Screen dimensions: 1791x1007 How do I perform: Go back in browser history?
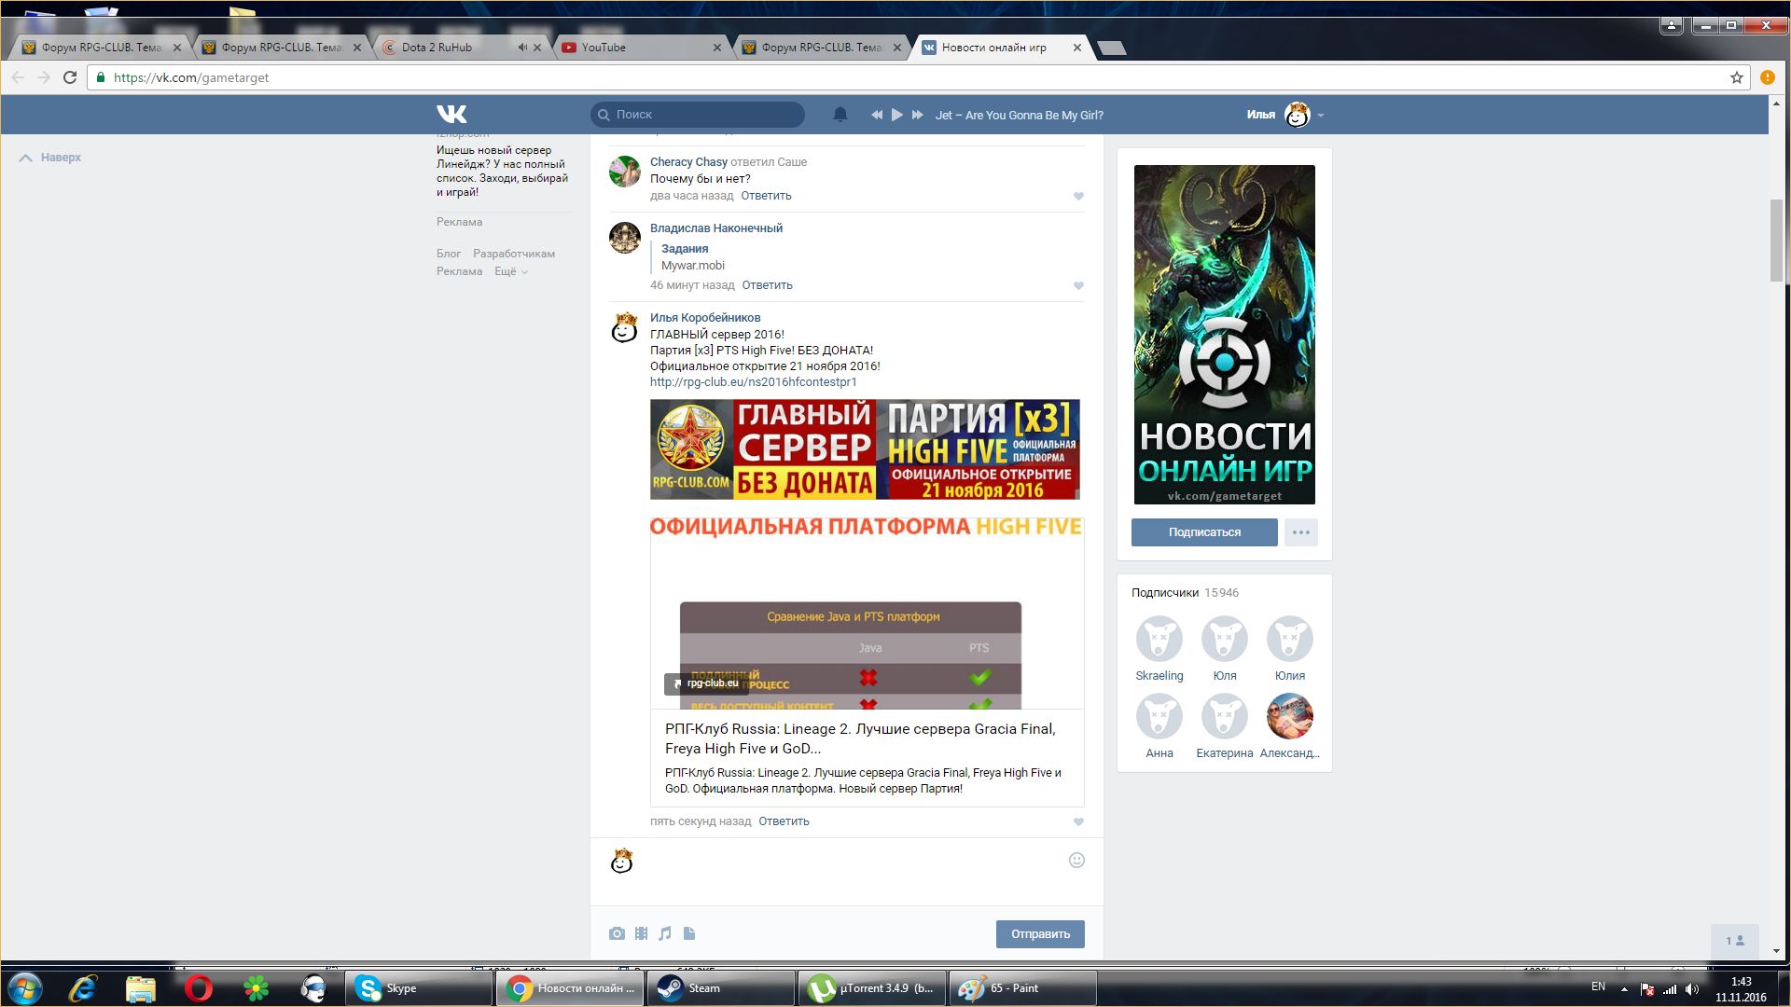point(18,77)
